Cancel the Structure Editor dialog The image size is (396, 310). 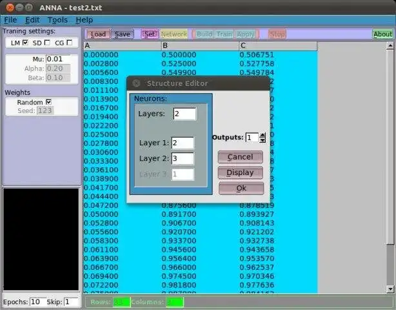(240, 157)
